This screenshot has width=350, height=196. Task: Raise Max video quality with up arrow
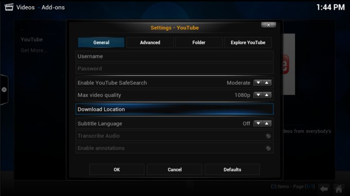[267, 95]
